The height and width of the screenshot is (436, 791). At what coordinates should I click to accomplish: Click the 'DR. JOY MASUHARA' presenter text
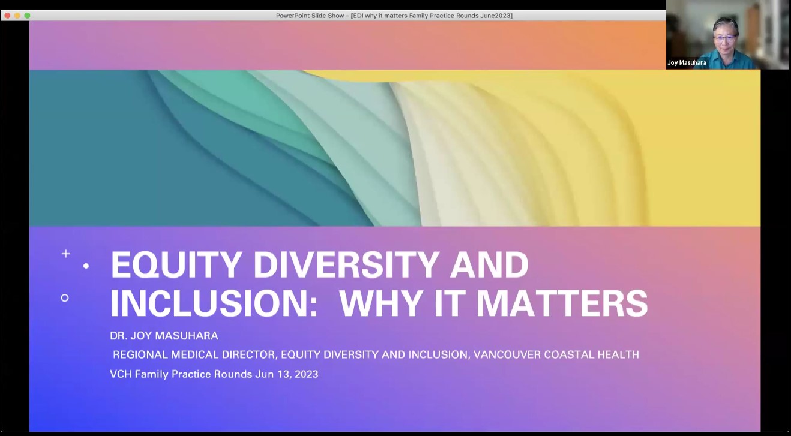click(164, 336)
